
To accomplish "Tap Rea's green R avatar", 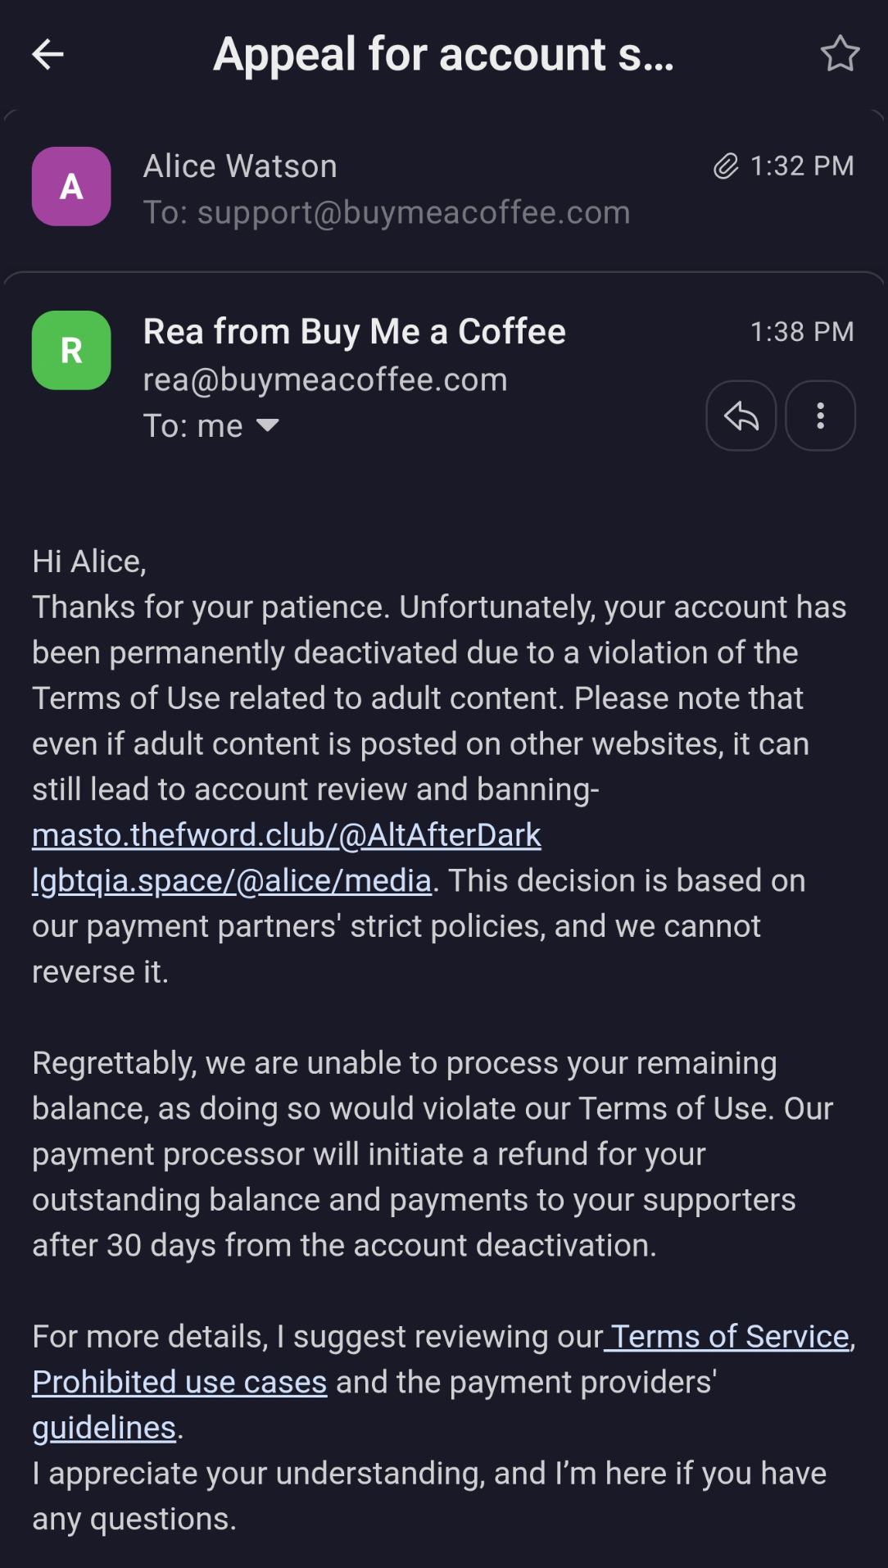I will coord(71,350).
